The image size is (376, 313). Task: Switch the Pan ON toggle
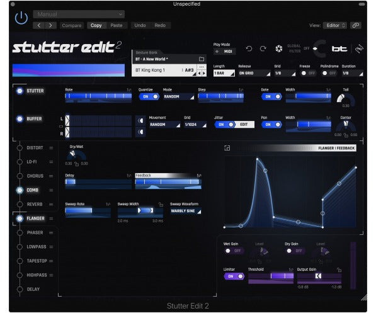pyautogui.click(x=271, y=125)
